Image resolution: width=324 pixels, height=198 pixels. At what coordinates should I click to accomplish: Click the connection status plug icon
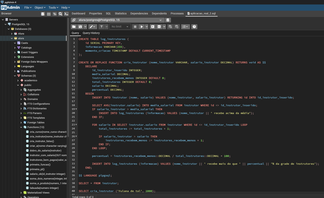coord(74,20)
